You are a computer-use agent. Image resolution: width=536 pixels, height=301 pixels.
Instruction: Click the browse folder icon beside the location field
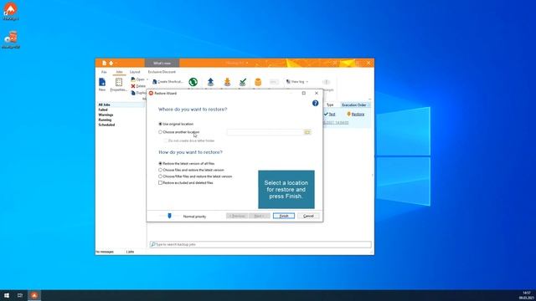[307, 132]
